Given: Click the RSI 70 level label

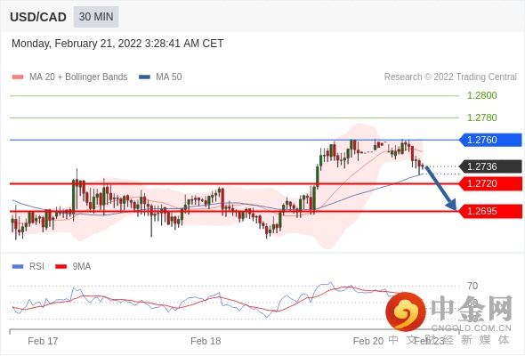Looking at the screenshot, I should [x=472, y=287].
